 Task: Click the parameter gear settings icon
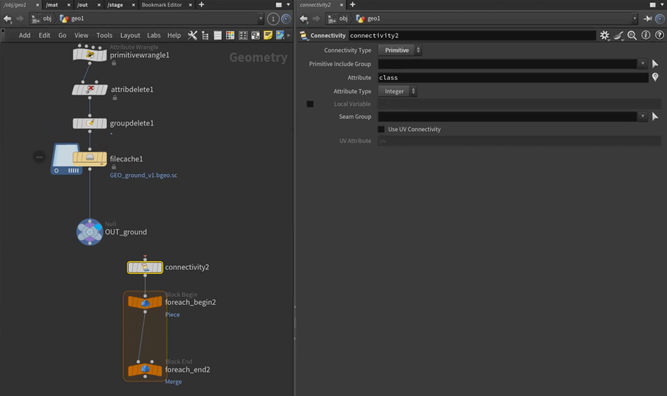[605, 36]
